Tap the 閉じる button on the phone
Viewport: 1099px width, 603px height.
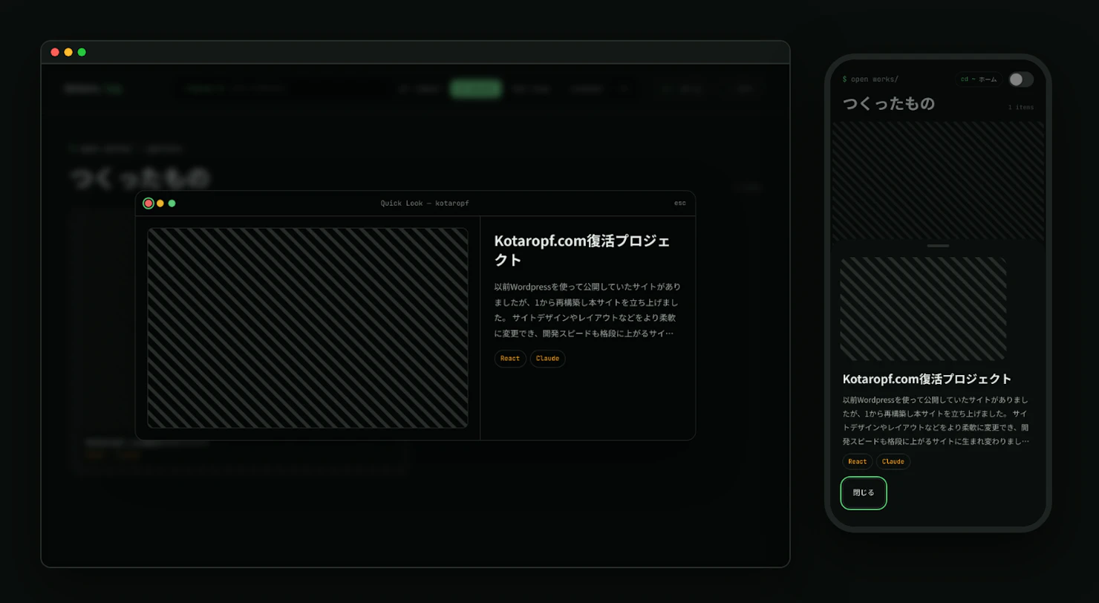(864, 493)
